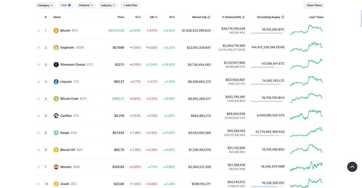Click the Kaspa logo icon
The image size is (362, 188).
point(56,133)
